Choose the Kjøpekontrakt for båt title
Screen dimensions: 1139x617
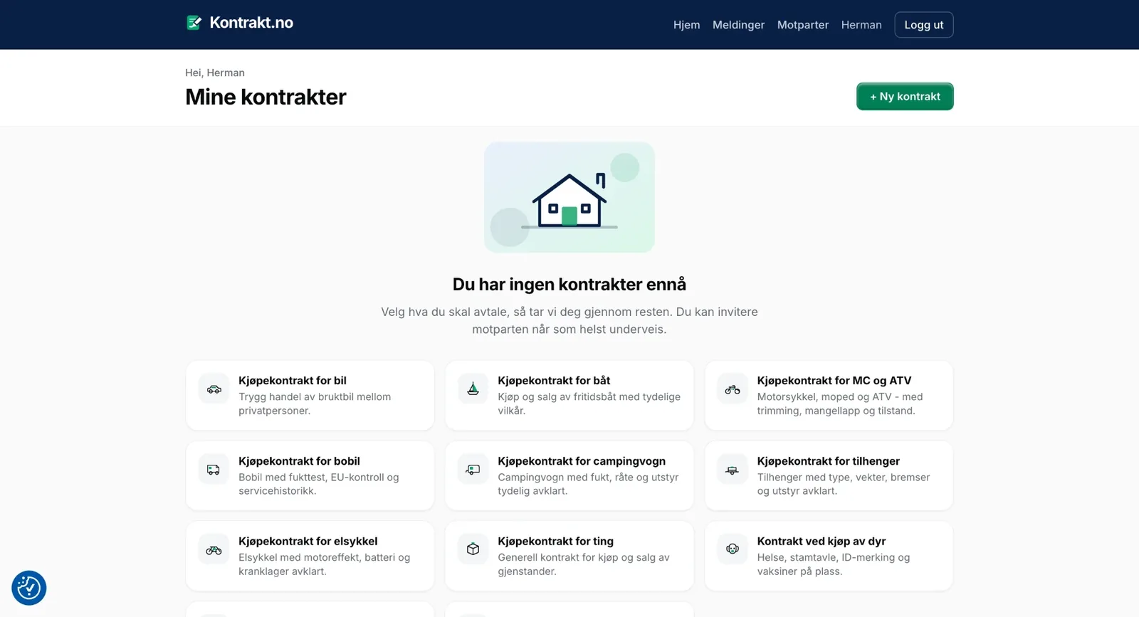click(x=554, y=381)
